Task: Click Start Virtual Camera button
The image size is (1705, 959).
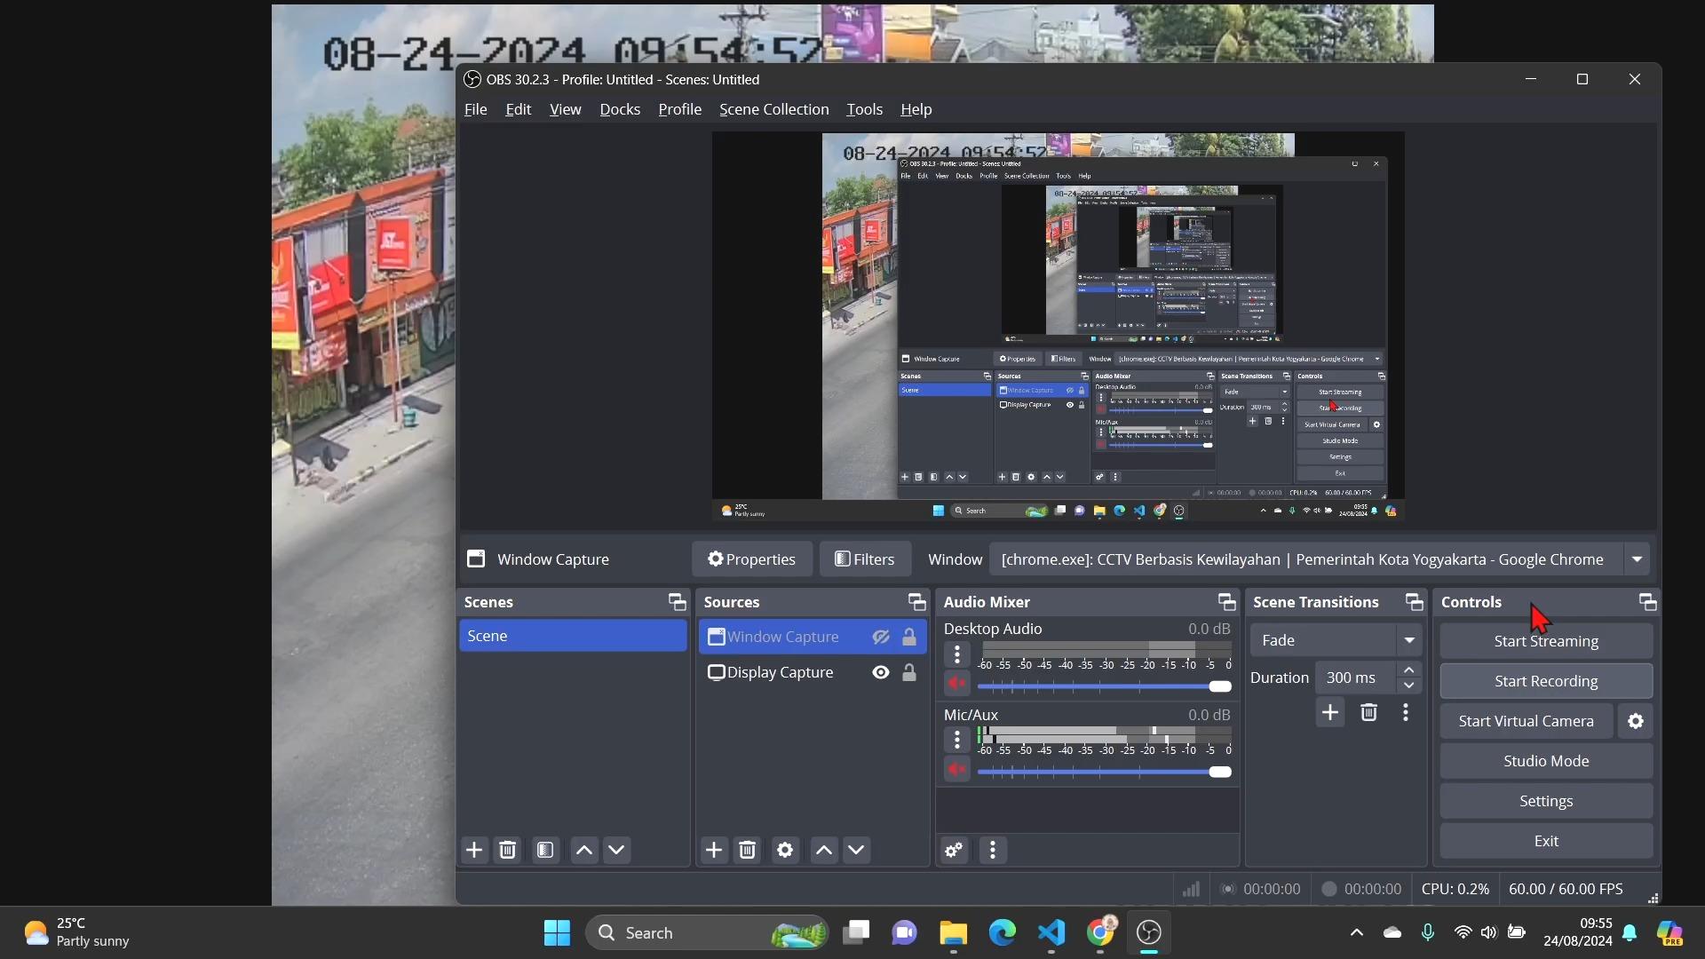Action: (x=1527, y=721)
